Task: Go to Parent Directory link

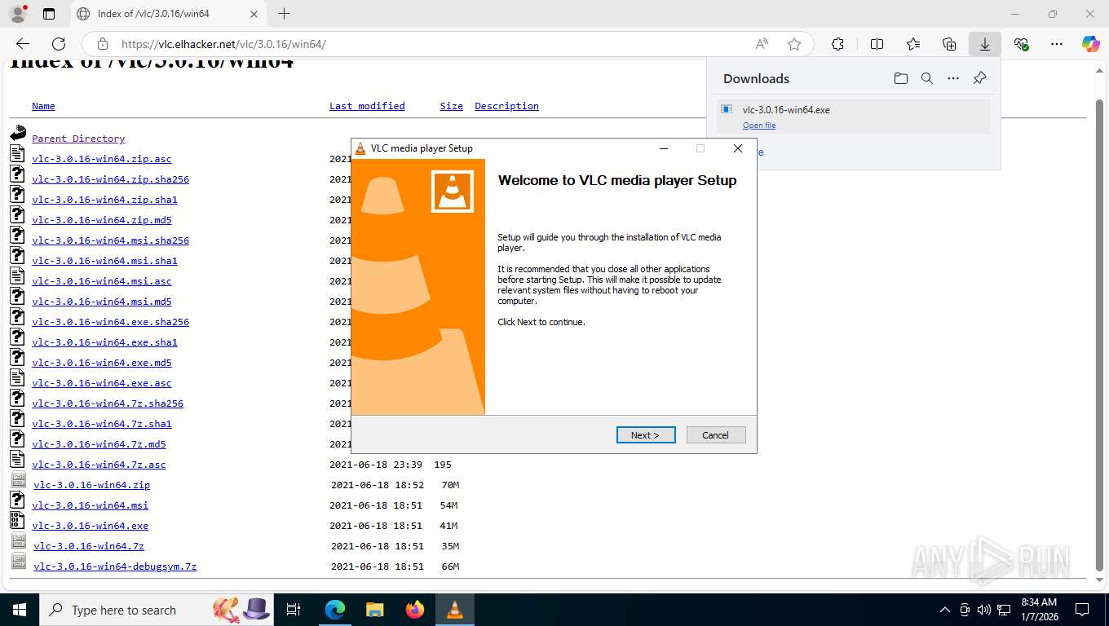Action: pos(78,139)
